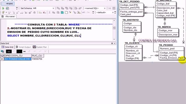Click the editor scrollbar up arrow
The image size is (186, 104).
pos(114,21)
